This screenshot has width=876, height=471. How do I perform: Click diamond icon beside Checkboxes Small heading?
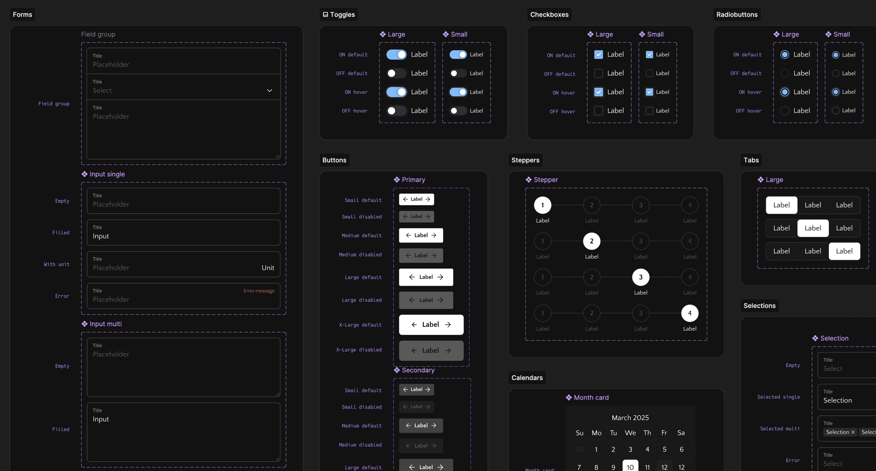642,34
